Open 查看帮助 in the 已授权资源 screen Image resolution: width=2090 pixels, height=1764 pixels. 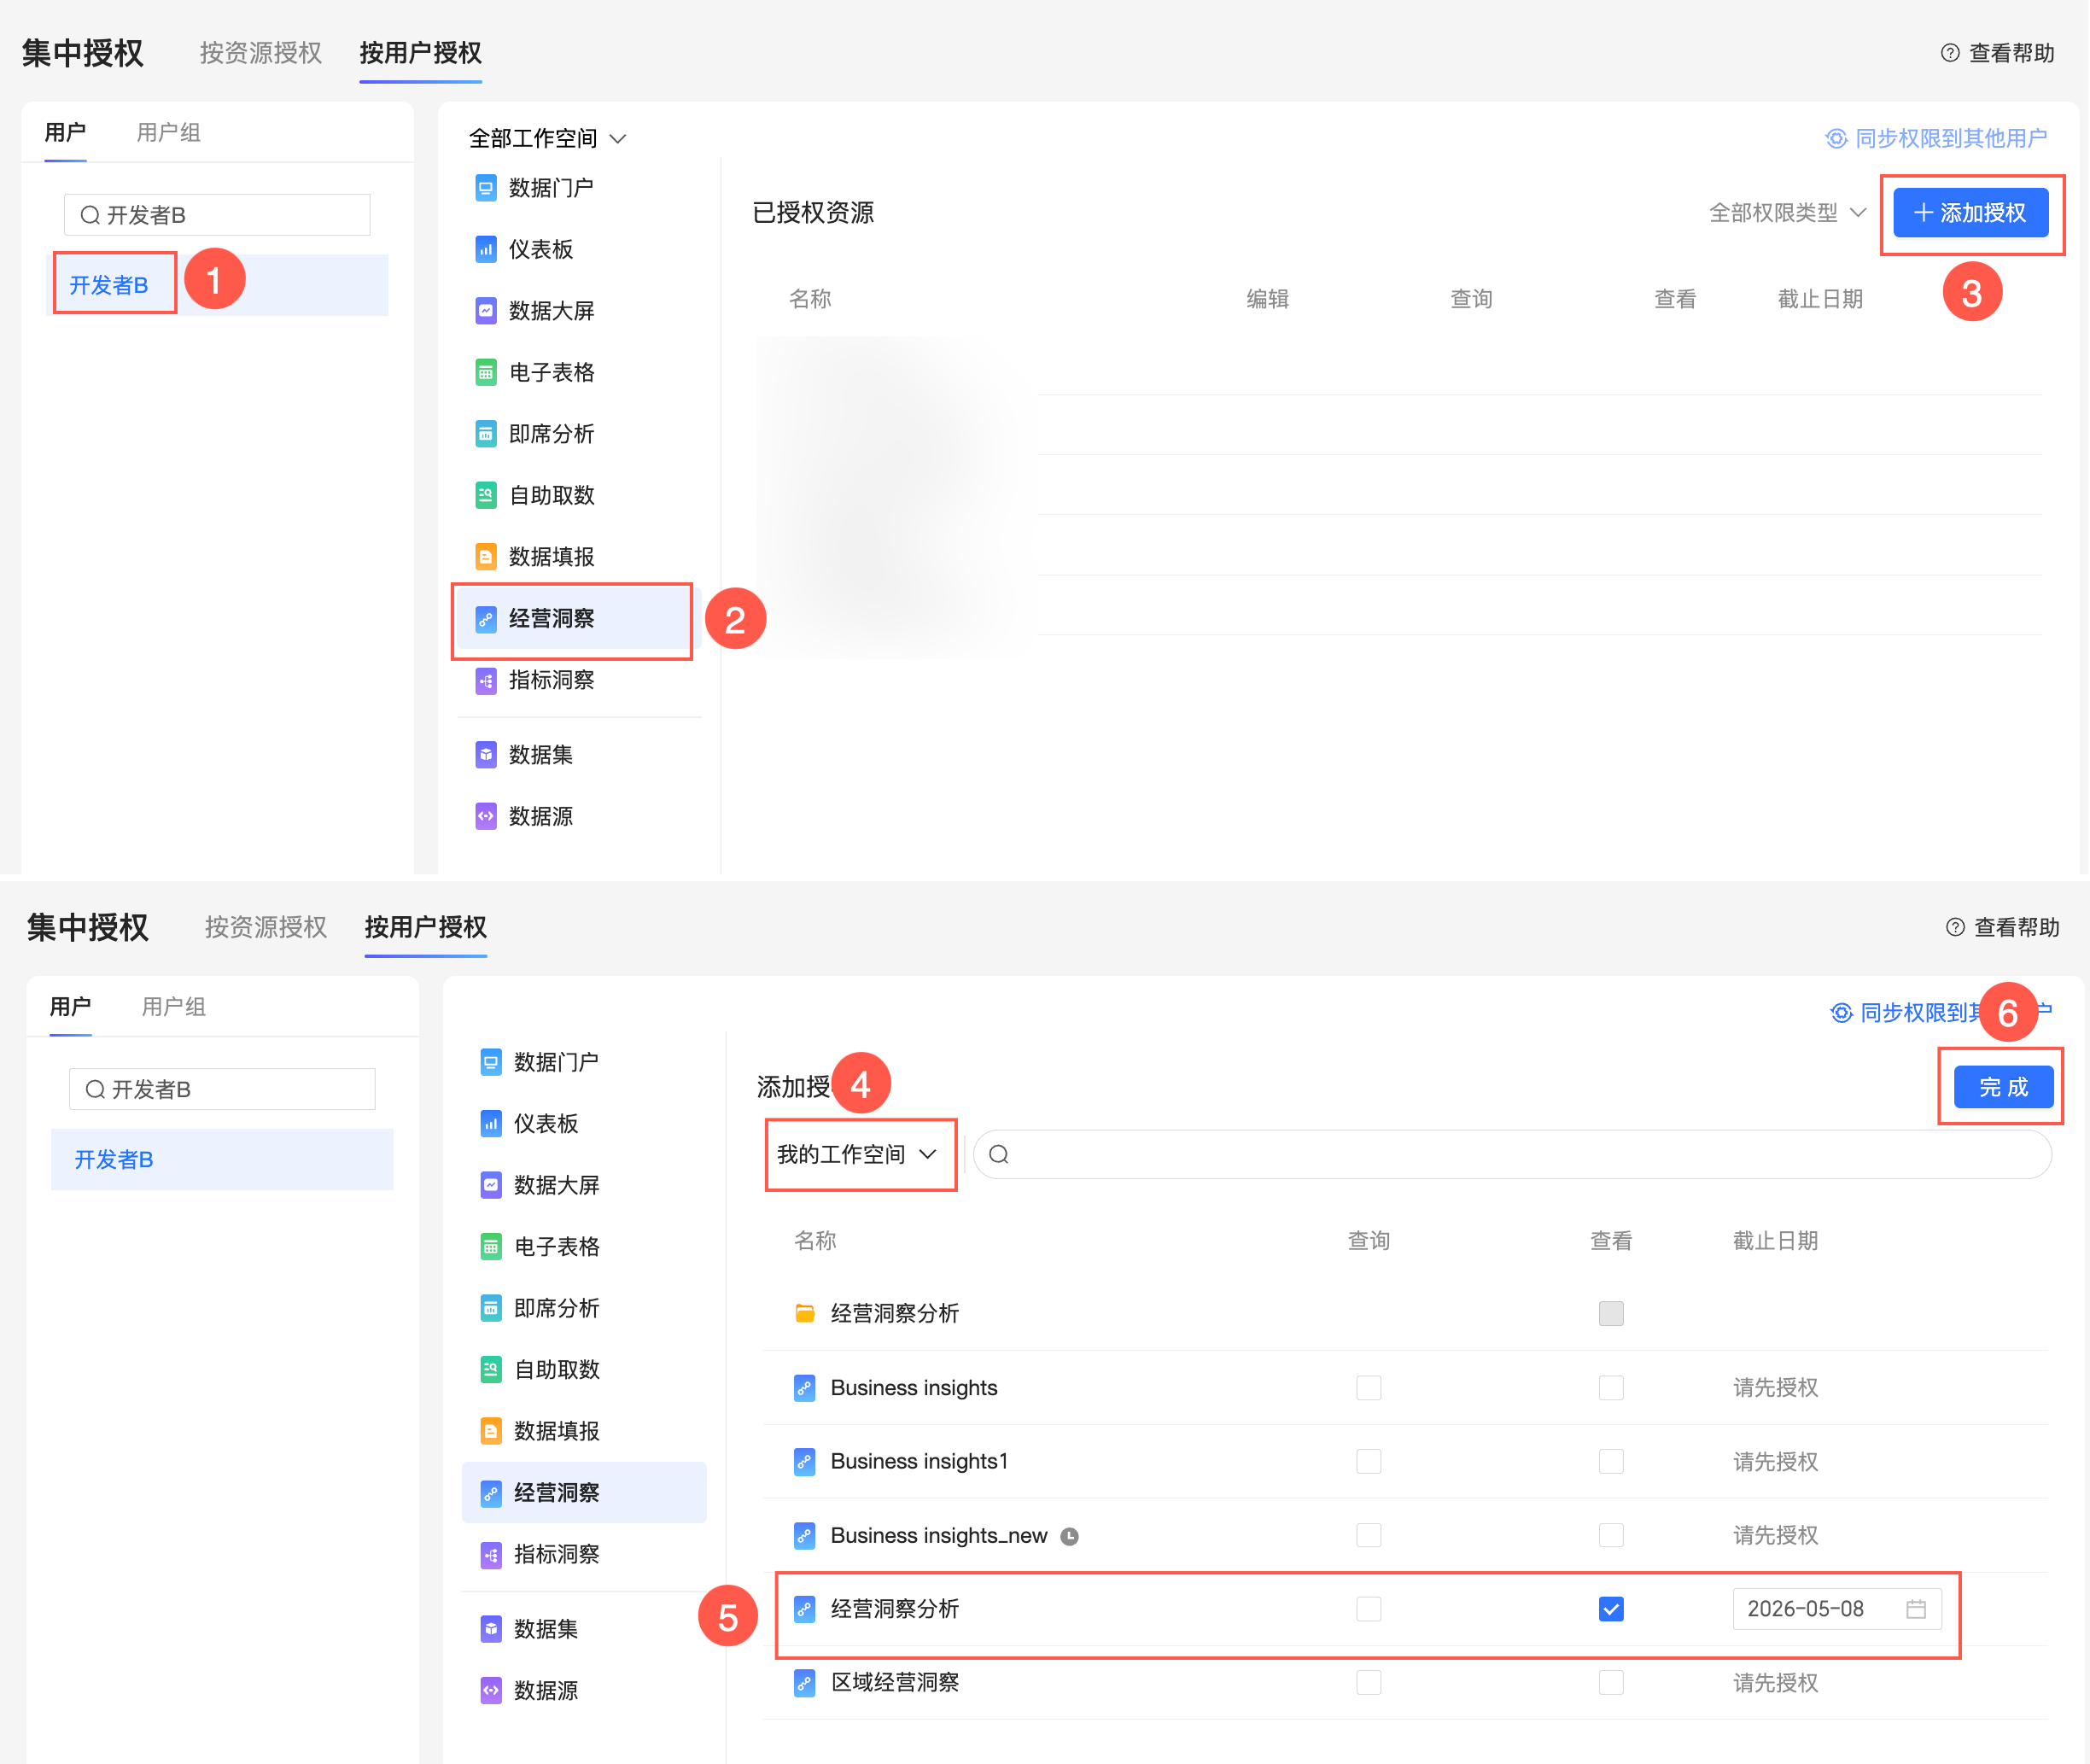(1997, 53)
